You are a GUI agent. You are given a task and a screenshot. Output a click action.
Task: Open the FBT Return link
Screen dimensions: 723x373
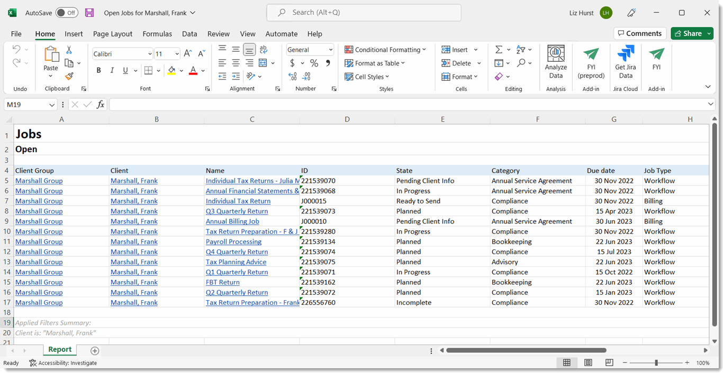point(222,282)
